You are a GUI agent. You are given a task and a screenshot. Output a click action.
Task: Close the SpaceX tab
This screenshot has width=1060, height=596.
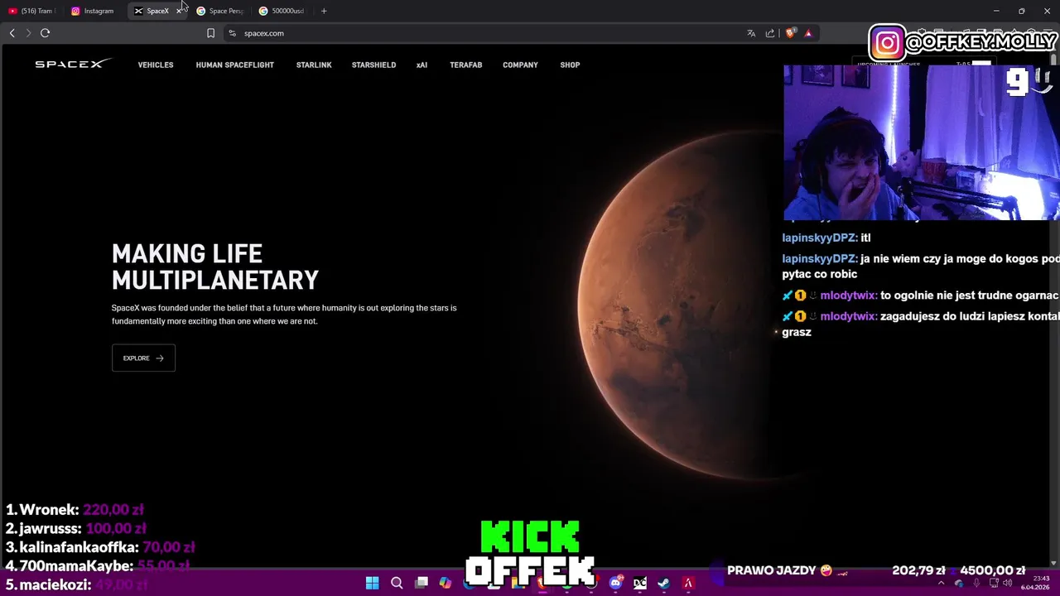pyautogui.click(x=179, y=11)
